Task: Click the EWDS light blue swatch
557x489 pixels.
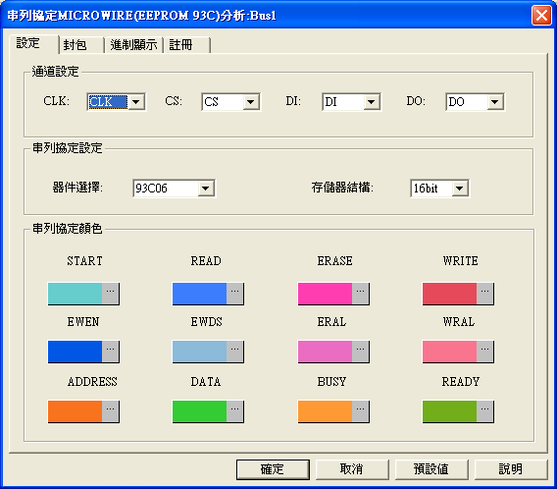Action: coord(200,352)
